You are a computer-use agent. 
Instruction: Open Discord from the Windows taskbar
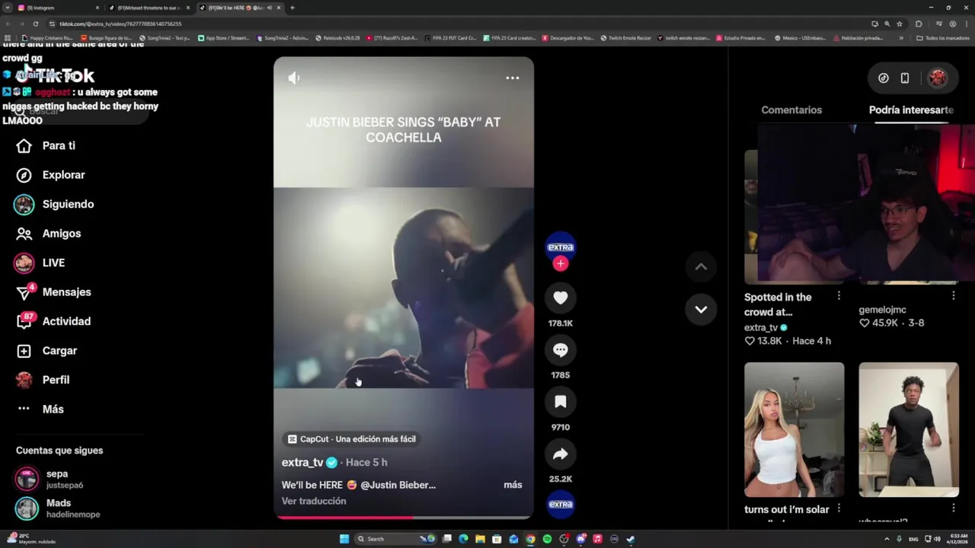pos(580,539)
